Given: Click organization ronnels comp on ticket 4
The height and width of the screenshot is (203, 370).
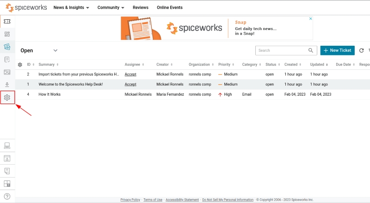Looking at the screenshot, I should (200, 94).
